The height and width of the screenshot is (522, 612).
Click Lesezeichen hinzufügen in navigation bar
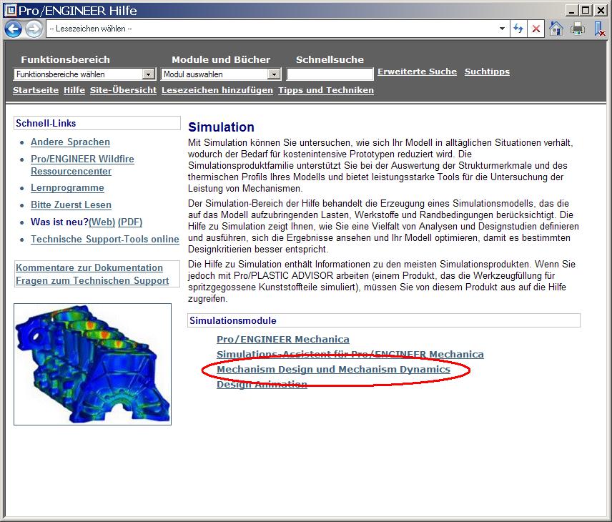[217, 90]
